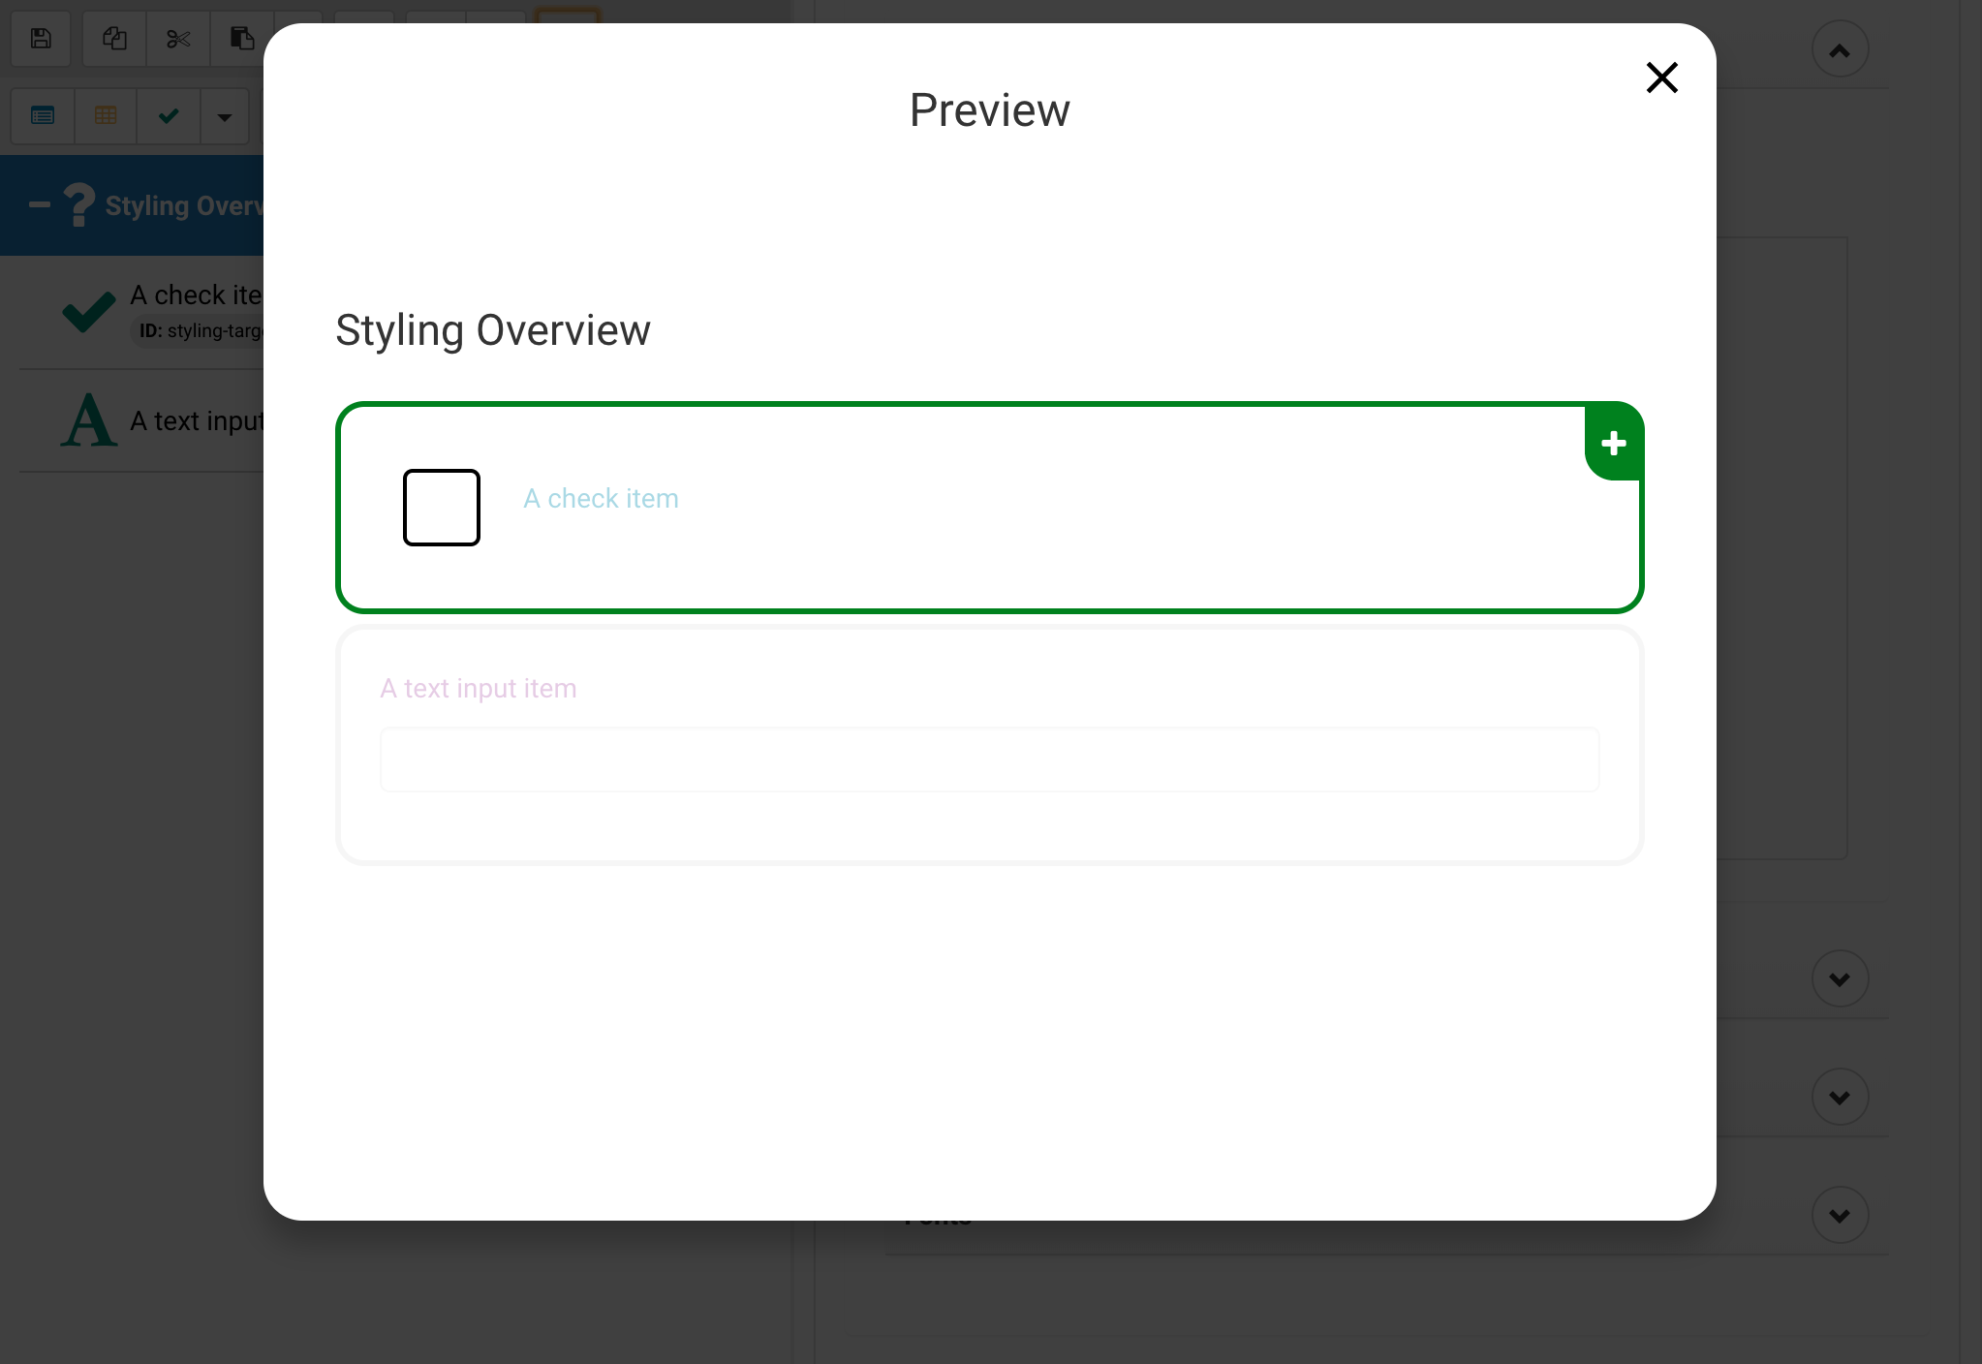Close the Preview dialog
1982x1364 pixels.
1661,77
